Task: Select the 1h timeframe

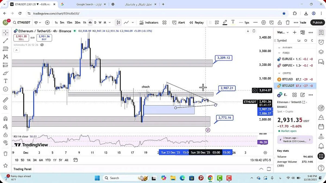Action: (x=84, y=23)
